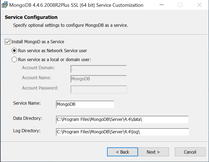Close the MongoDB installer dialog
Image resolution: width=209 pixels, height=162 pixels.
tap(199, 5)
